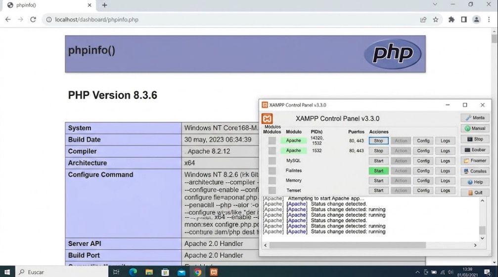
Task: Expand the Chrome tab search chevron
Action: [x=435, y=4]
